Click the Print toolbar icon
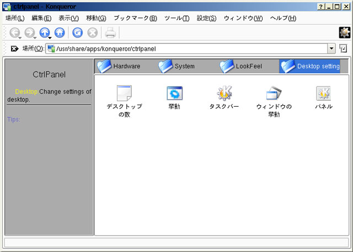 pyautogui.click(x=110, y=32)
